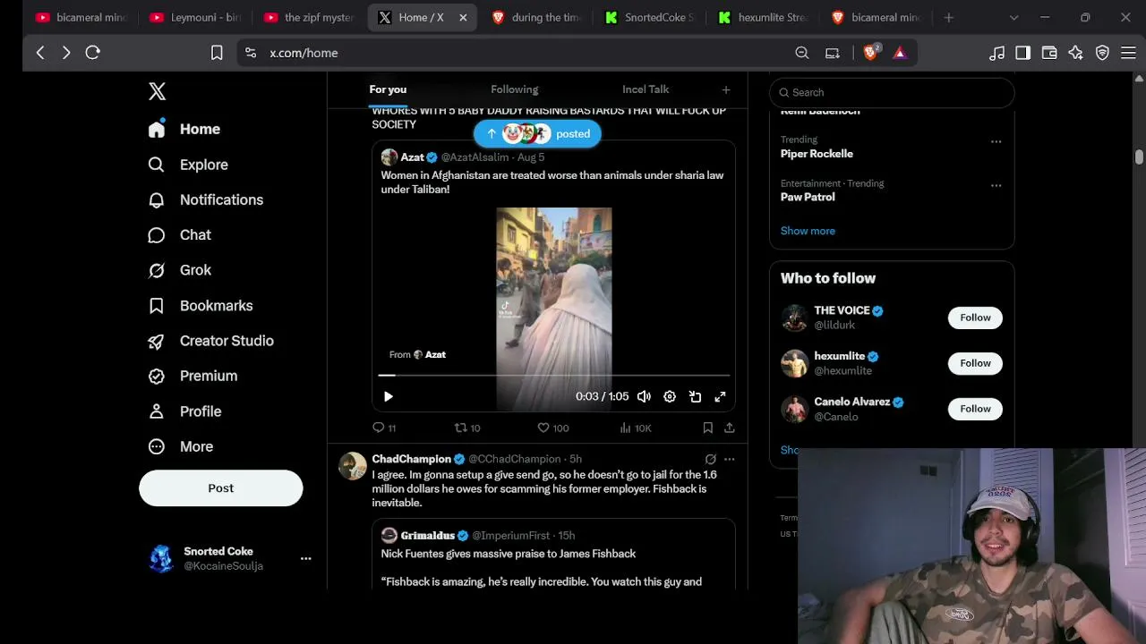Image resolution: width=1146 pixels, height=644 pixels.
Task: Open the media playlist music icon
Action: click(996, 53)
